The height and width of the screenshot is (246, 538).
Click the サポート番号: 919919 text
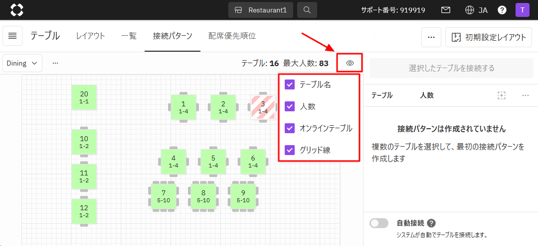(393, 10)
